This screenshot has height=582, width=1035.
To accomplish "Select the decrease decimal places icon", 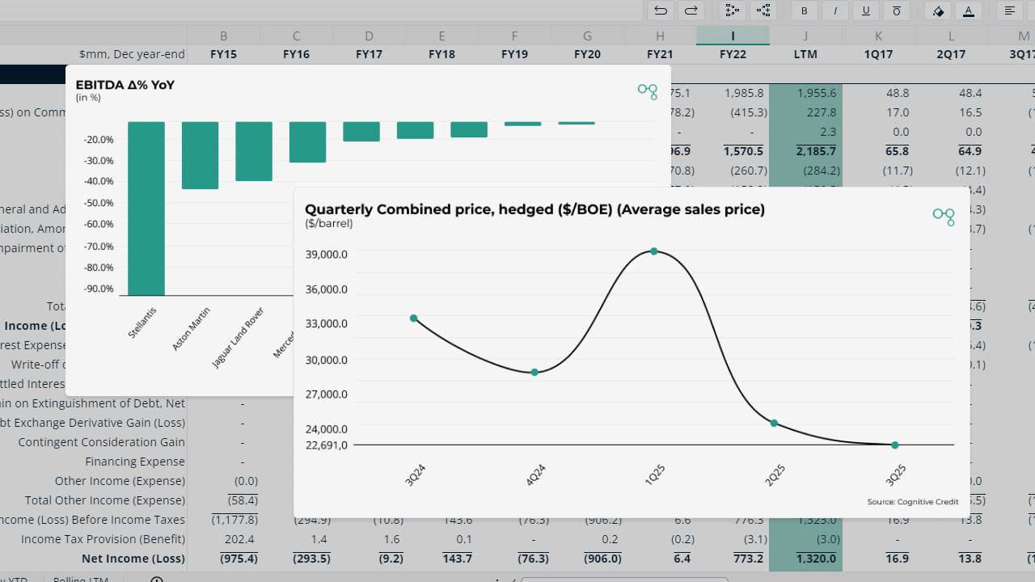I will coord(763,11).
